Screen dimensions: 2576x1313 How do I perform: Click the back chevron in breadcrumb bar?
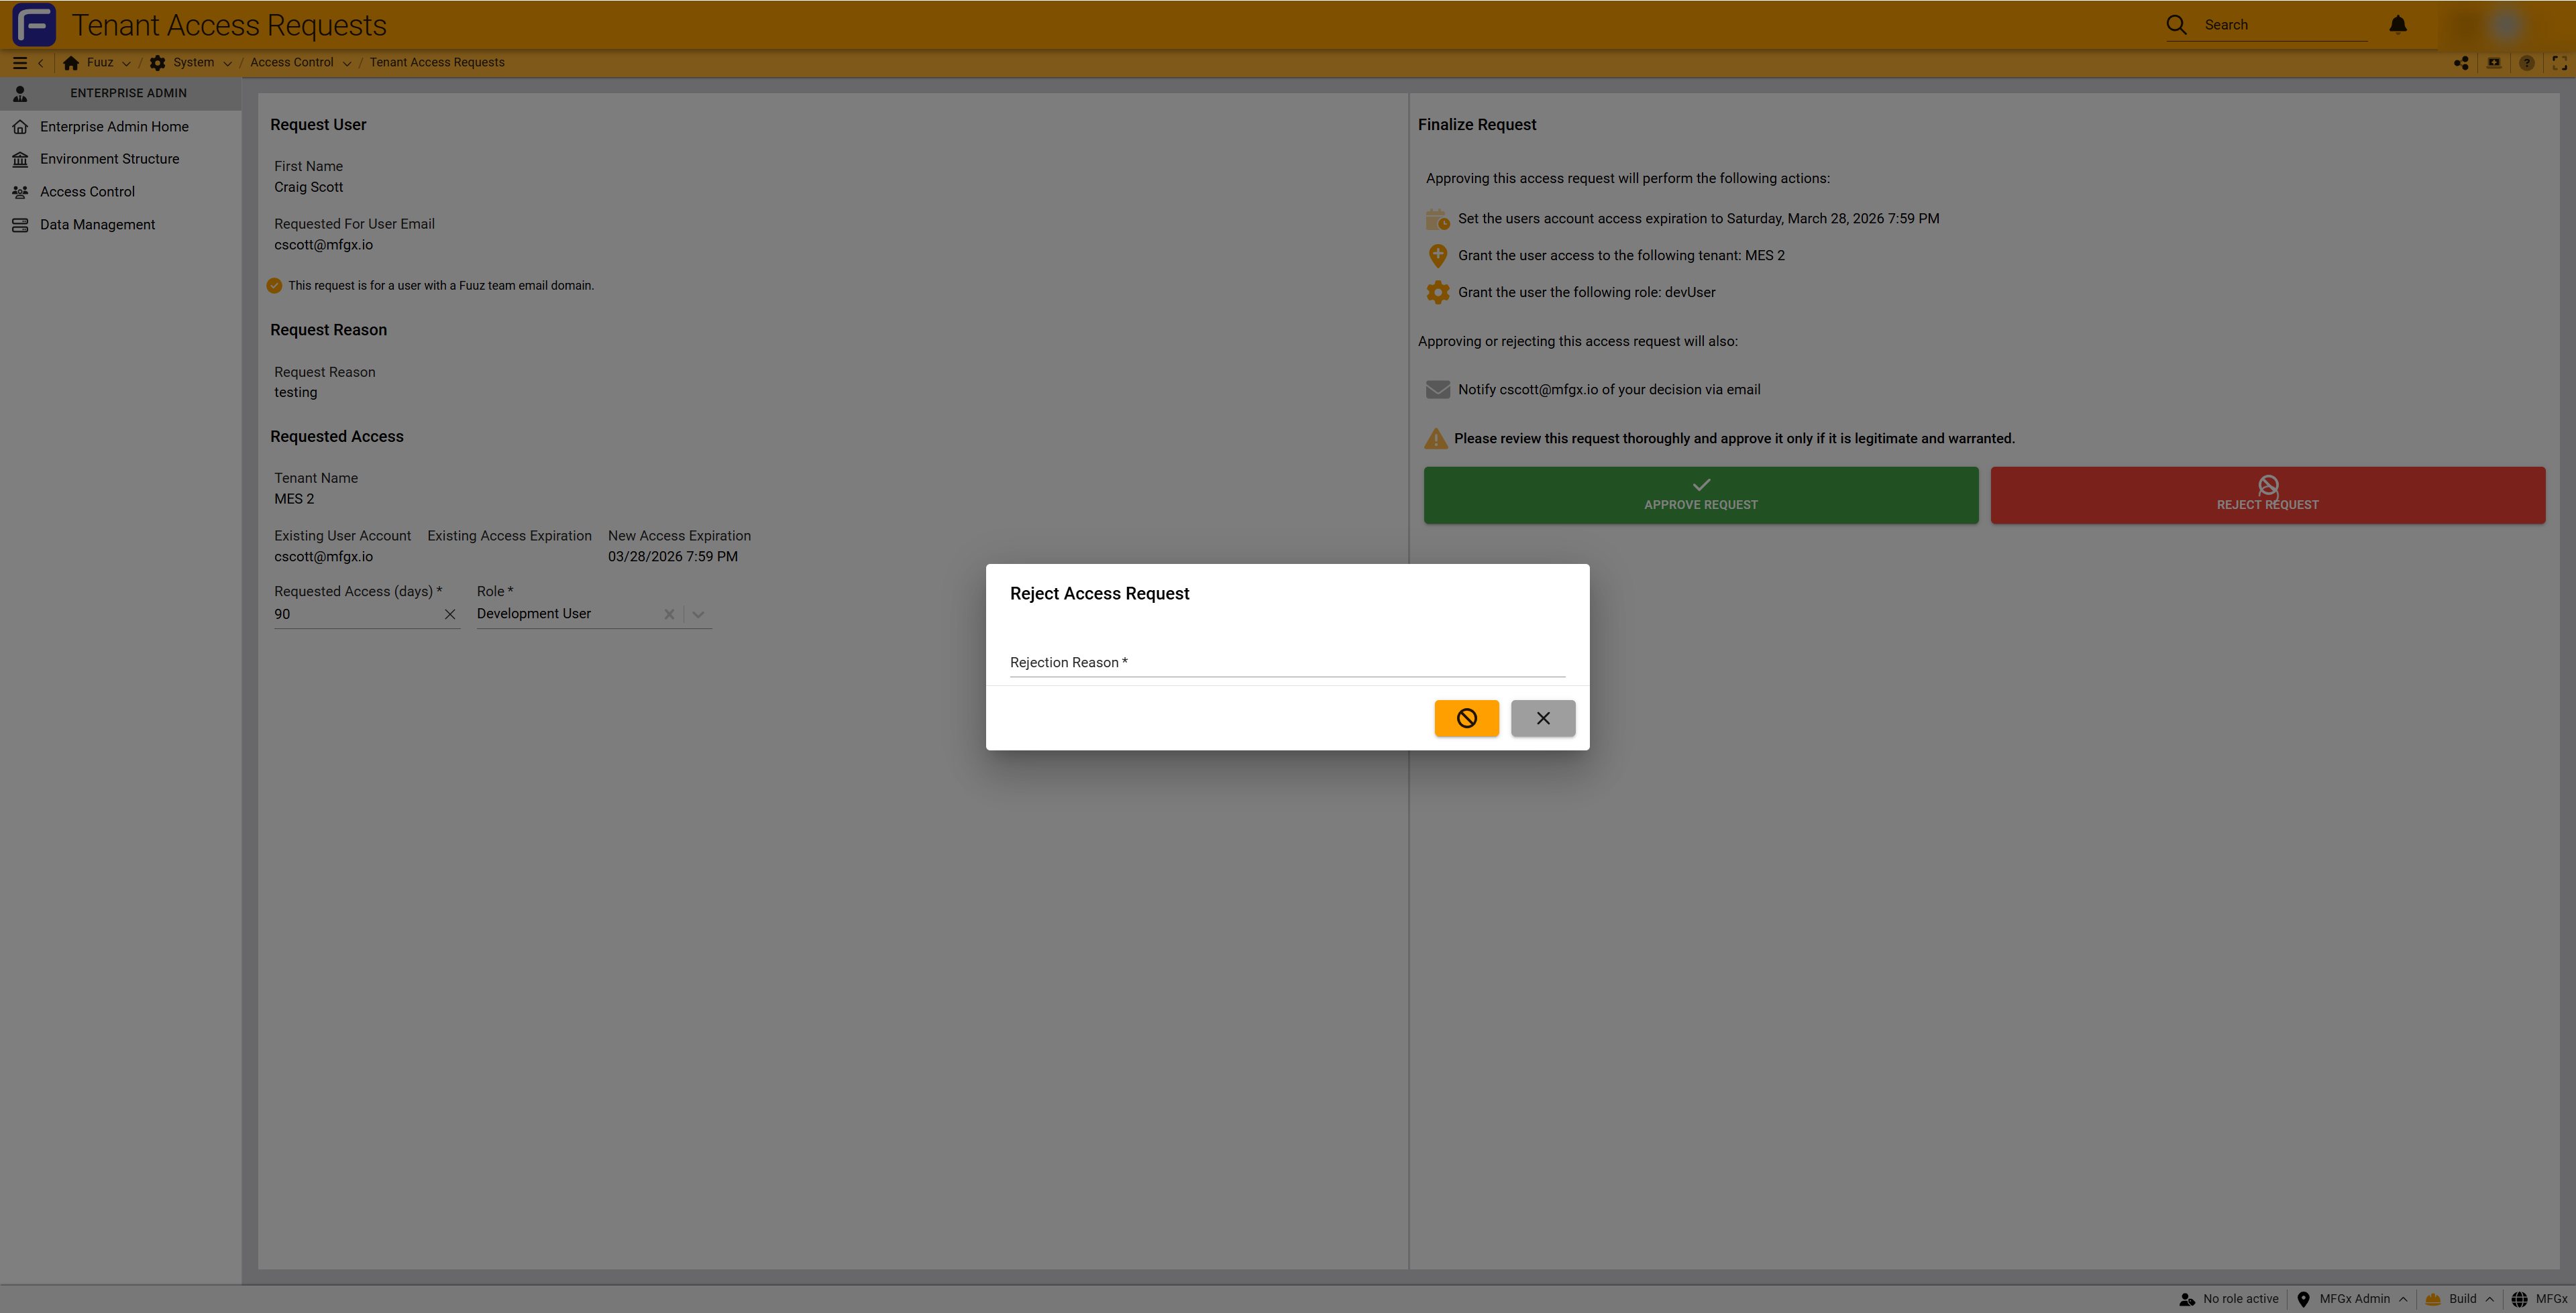point(41,63)
